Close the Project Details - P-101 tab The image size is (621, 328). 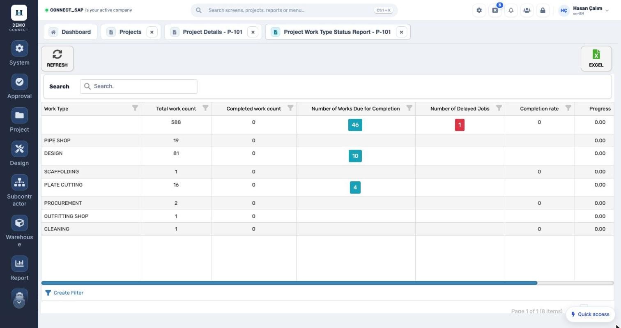[253, 32]
